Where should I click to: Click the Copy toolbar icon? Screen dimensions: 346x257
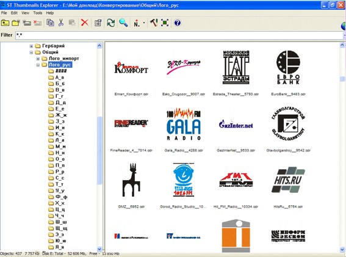pos(50,23)
